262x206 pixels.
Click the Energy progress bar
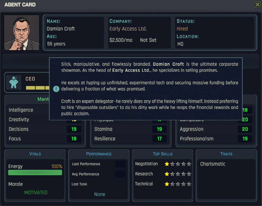[35, 173]
